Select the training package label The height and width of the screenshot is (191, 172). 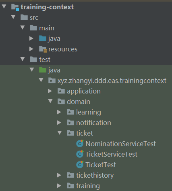point(88,186)
